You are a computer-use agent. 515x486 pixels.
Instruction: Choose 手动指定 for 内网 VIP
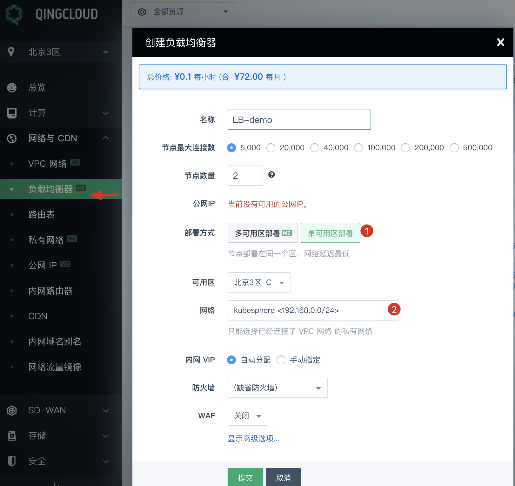click(281, 360)
